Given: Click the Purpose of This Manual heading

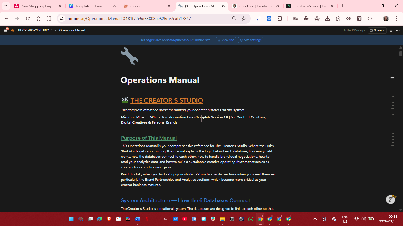Looking at the screenshot, I should (149, 138).
